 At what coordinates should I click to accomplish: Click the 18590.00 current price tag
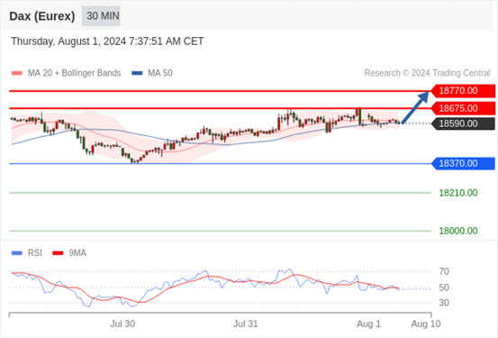coord(463,123)
